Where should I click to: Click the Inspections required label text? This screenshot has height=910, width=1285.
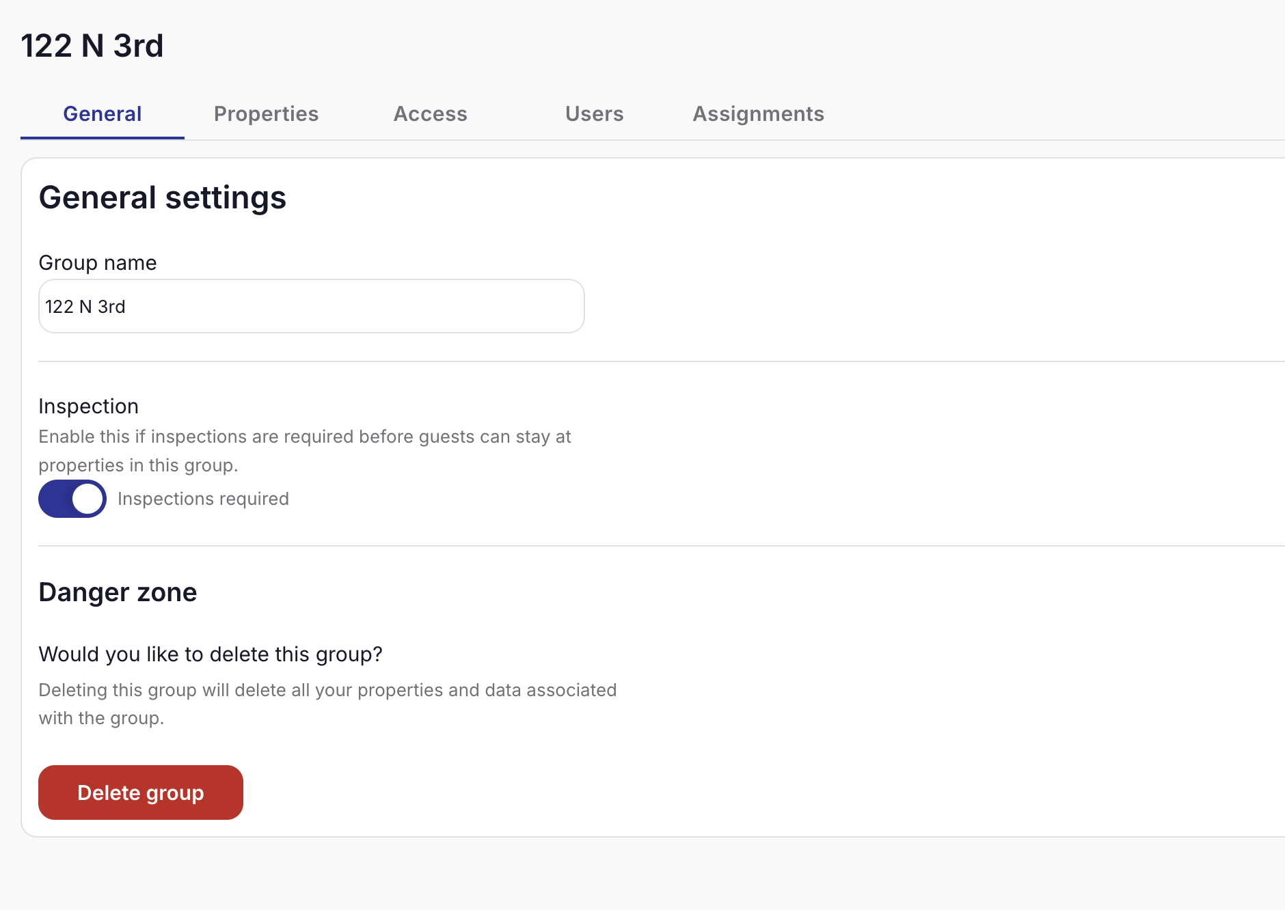tap(203, 499)
